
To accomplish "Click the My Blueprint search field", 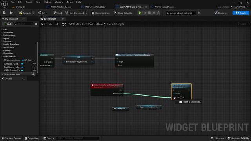I will 24,24.
